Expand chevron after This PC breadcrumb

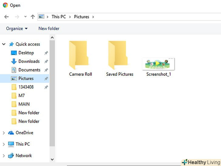click(70, 17)
